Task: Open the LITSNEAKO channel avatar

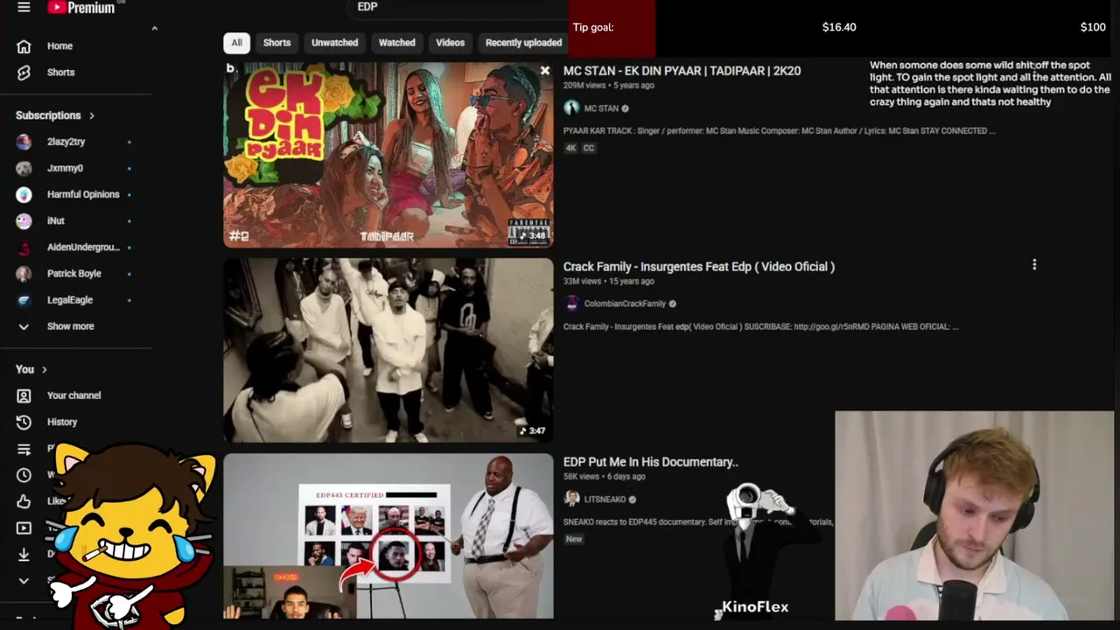Action: [571, 499]
